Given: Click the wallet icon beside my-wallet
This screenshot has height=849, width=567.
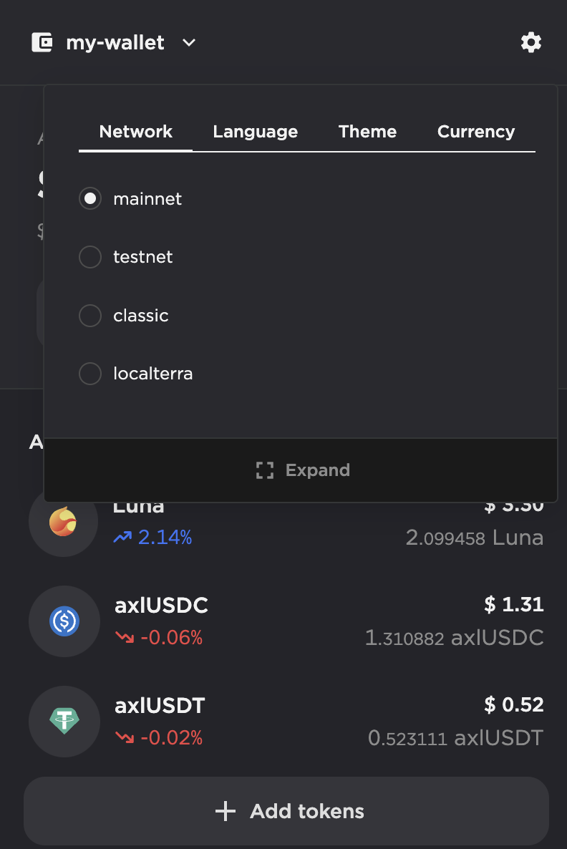Looking at the screenshot, I should [42, 43].
